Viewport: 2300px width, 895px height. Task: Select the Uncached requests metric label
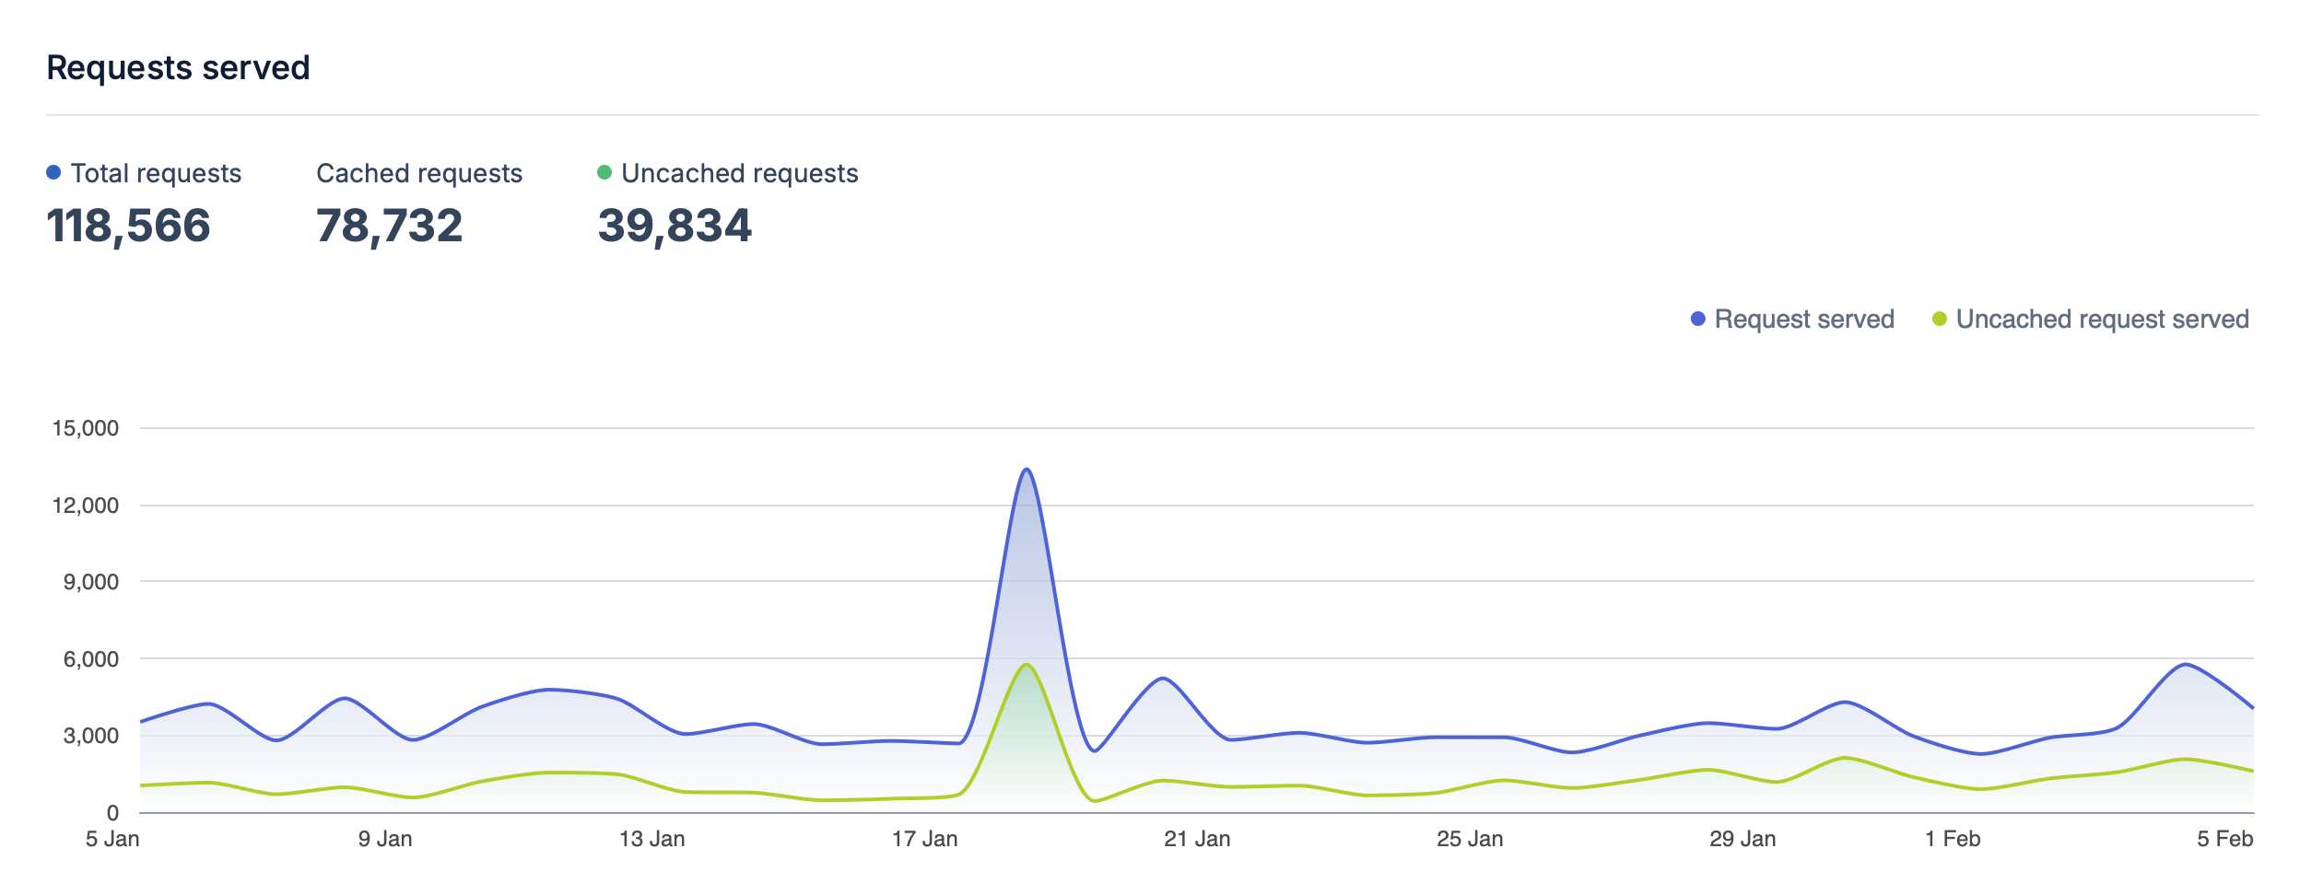tap(739, 173)
